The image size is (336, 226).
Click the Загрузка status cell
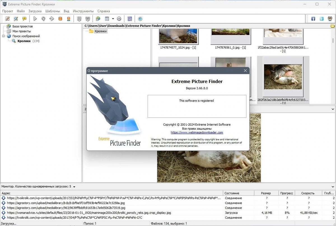231,213
